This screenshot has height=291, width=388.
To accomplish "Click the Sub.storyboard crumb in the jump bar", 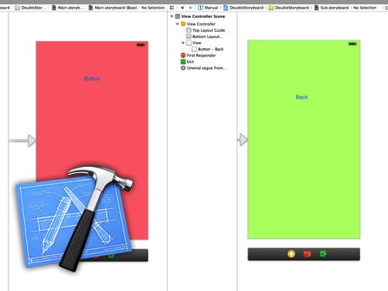I will pyautogui.click(x=331, y=8).
